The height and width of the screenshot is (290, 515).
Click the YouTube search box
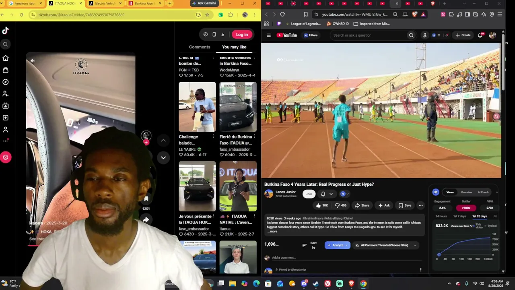368,35
